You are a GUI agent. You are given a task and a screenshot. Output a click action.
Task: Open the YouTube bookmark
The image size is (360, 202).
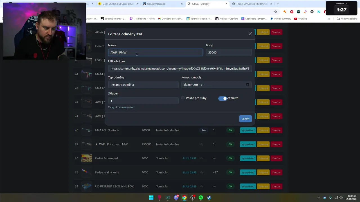click(300, 19)
